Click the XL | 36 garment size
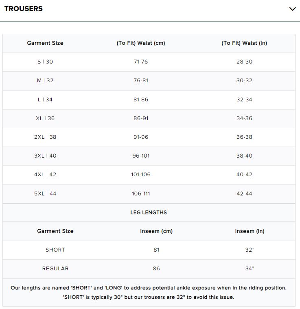 [45, 118]
